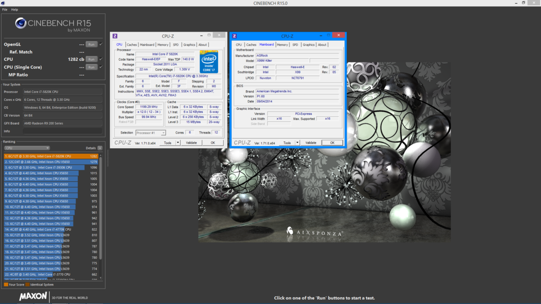Click the plus icon beside Details
541x304 pixels.
[x=100, y=148]
